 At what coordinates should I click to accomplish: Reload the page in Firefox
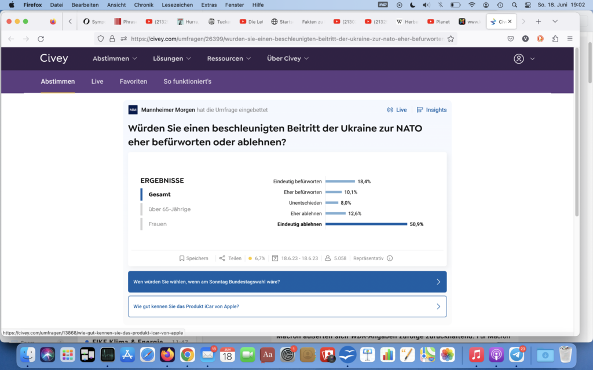tap(41, 39)
